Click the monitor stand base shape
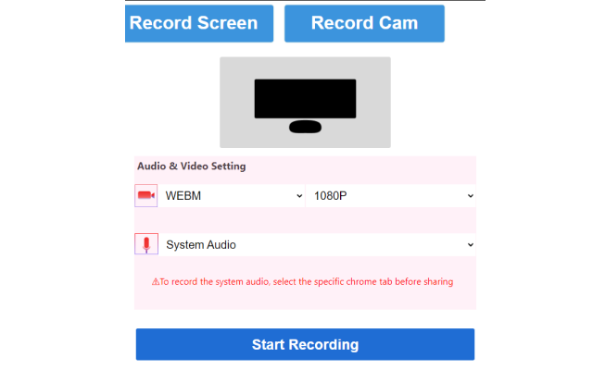593x370 pixels. point(305,127)
